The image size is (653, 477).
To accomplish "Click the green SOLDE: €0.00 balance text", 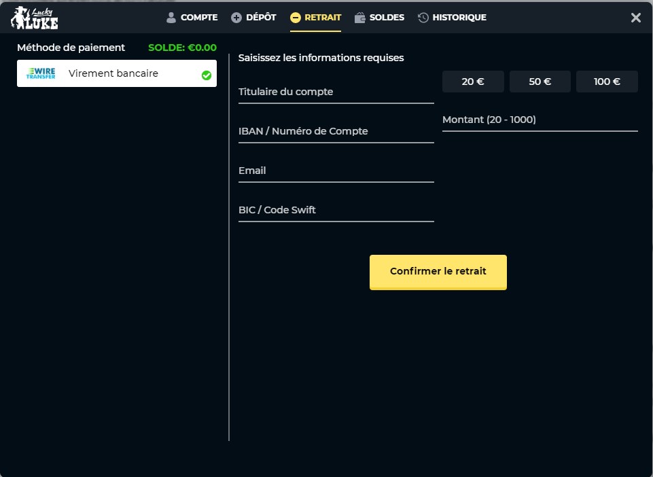I will (x=182, y=48).
